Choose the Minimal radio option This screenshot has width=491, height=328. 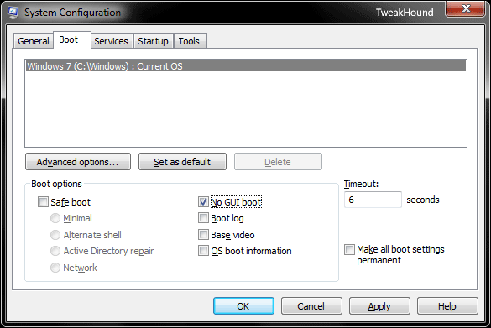(55, 218)
